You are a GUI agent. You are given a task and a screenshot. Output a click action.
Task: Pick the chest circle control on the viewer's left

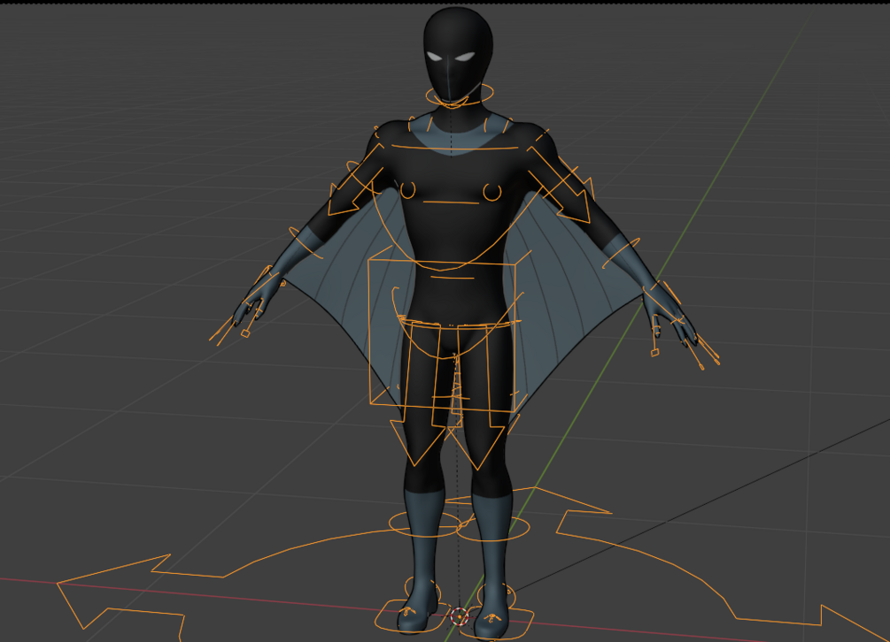[407, 190]
